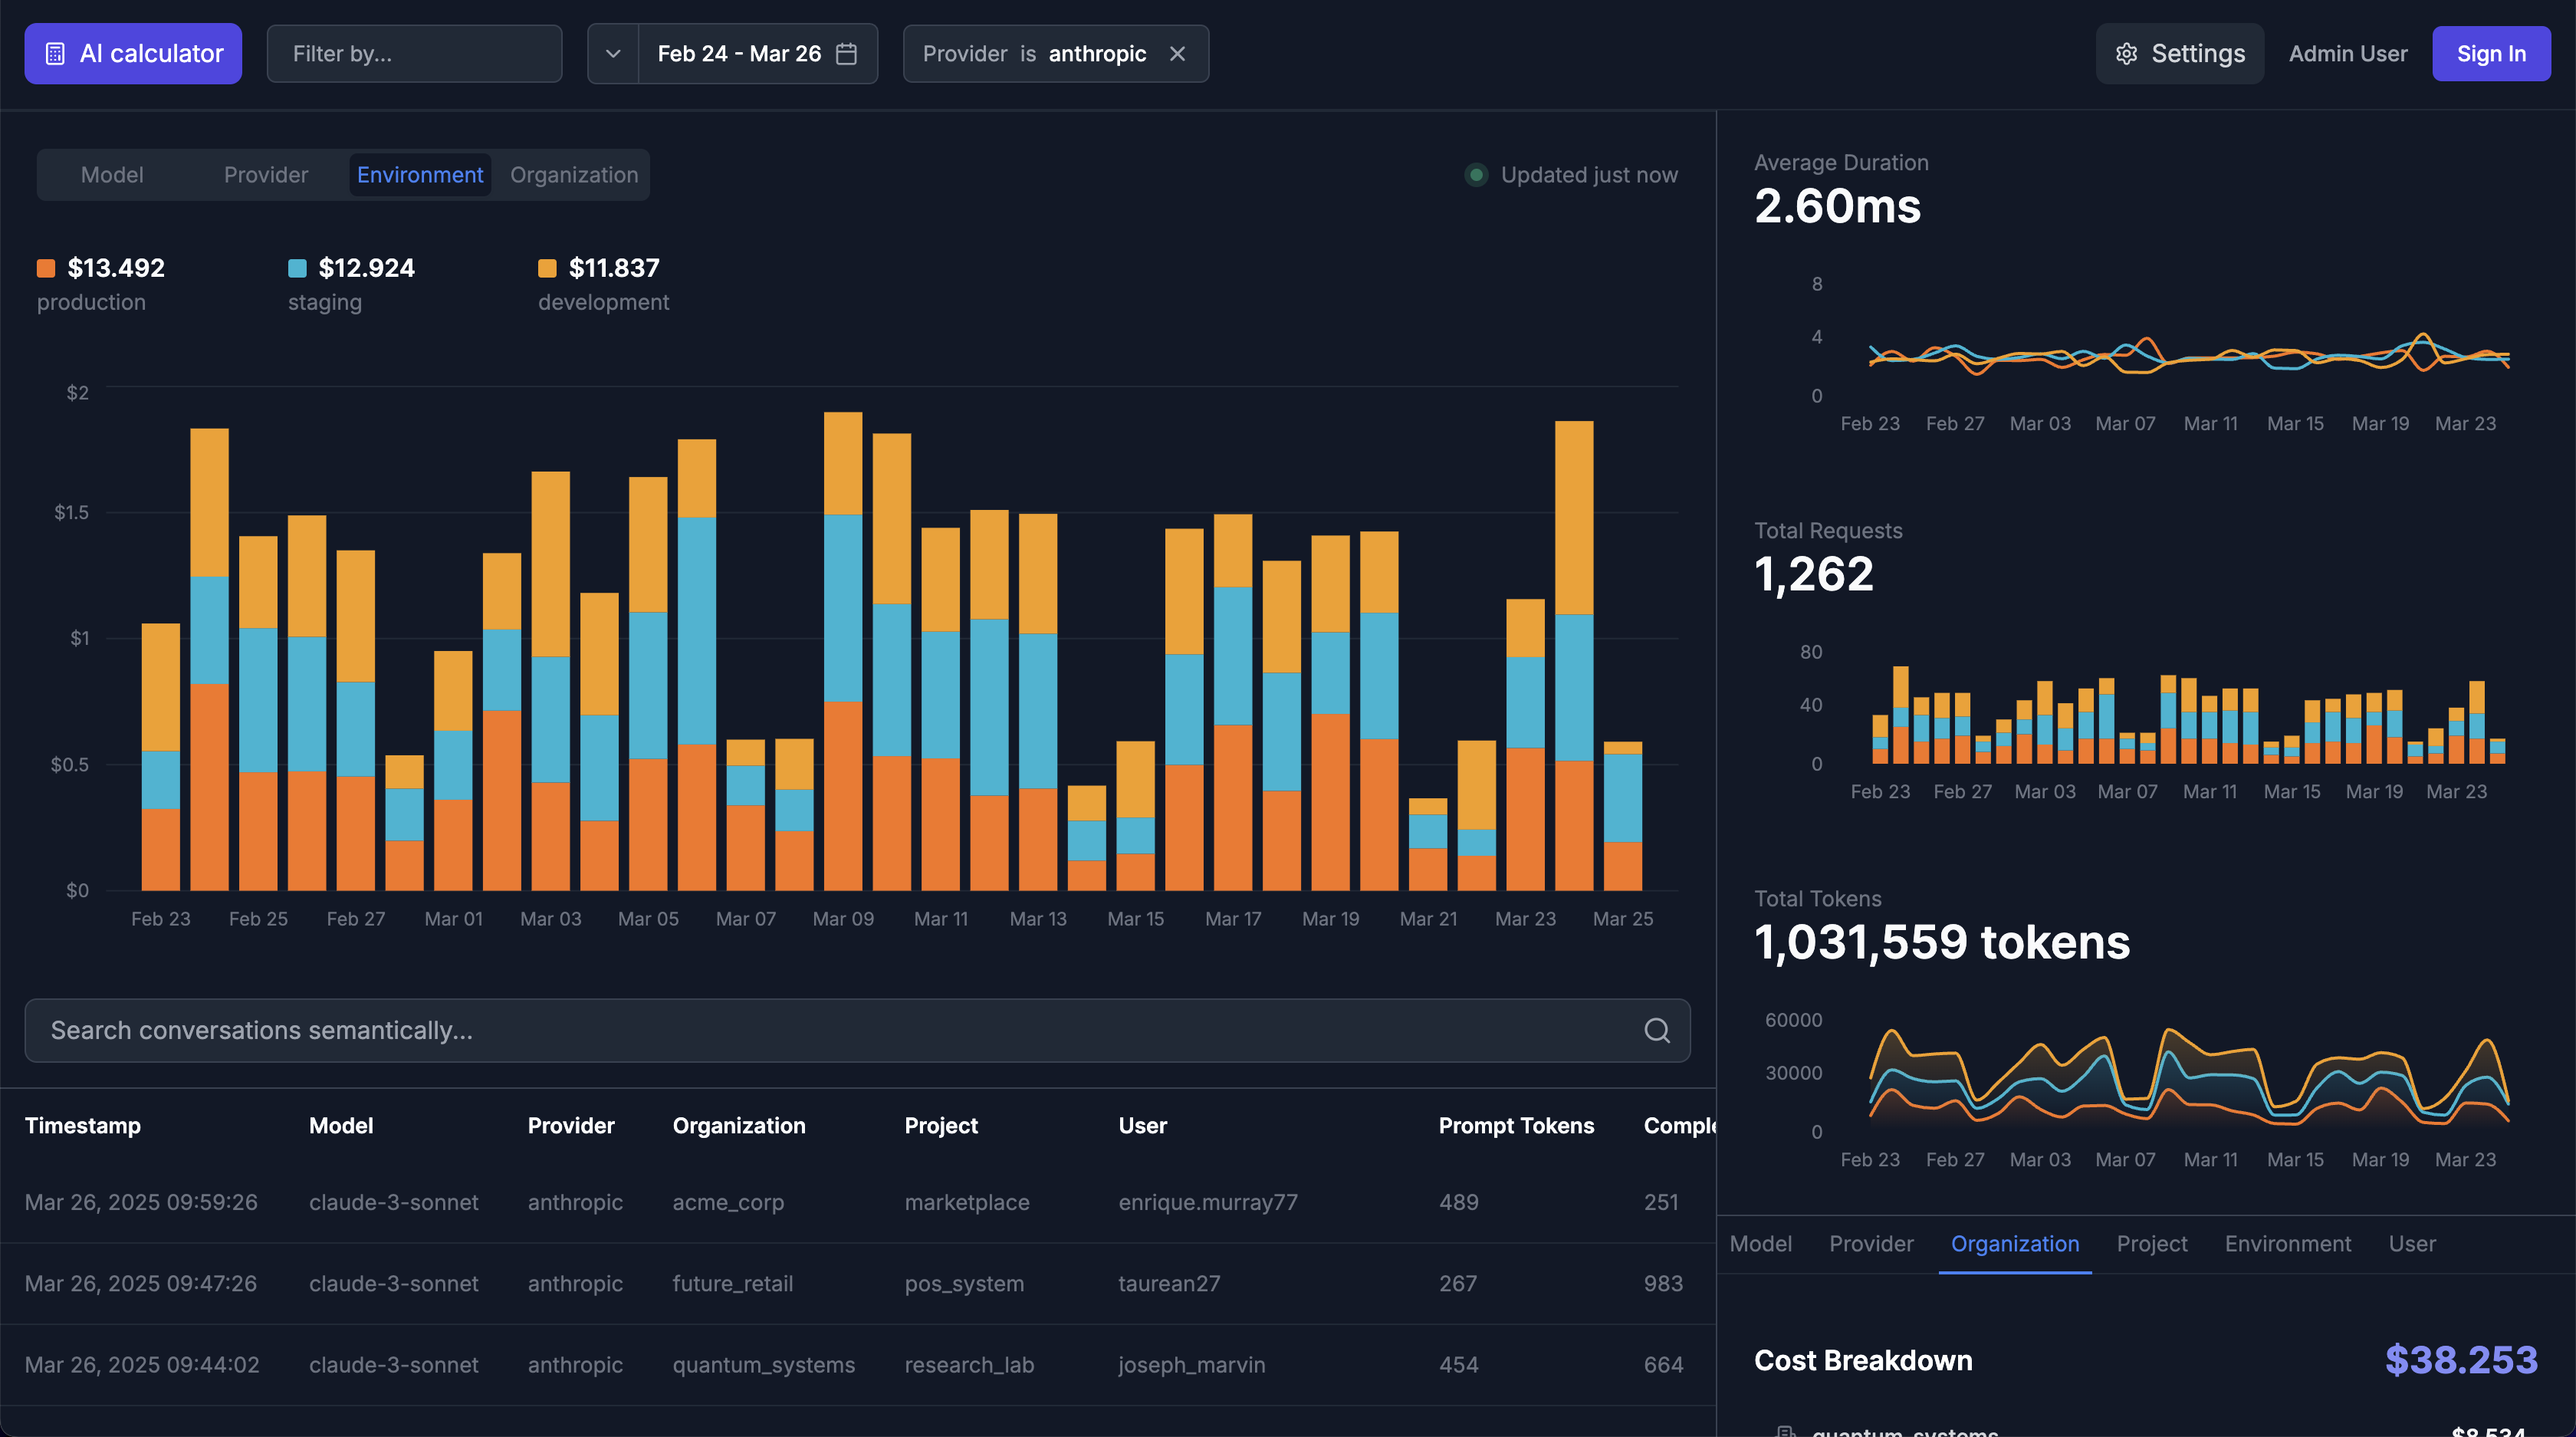Screen dimensions: 2576x1437
Task: Click the Settings gear icon
Action: tap(2126, 54)
